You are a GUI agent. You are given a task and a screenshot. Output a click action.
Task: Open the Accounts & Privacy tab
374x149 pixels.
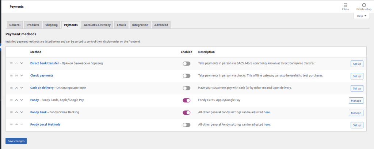pyautogui.click(x=97, y=25)
